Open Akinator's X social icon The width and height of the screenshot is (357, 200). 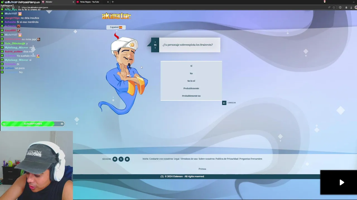[x=121, y=159]
